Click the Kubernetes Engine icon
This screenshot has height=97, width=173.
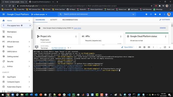(4, 87)
